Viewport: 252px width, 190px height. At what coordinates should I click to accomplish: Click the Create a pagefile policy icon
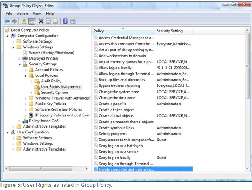[x=96, y=104]
